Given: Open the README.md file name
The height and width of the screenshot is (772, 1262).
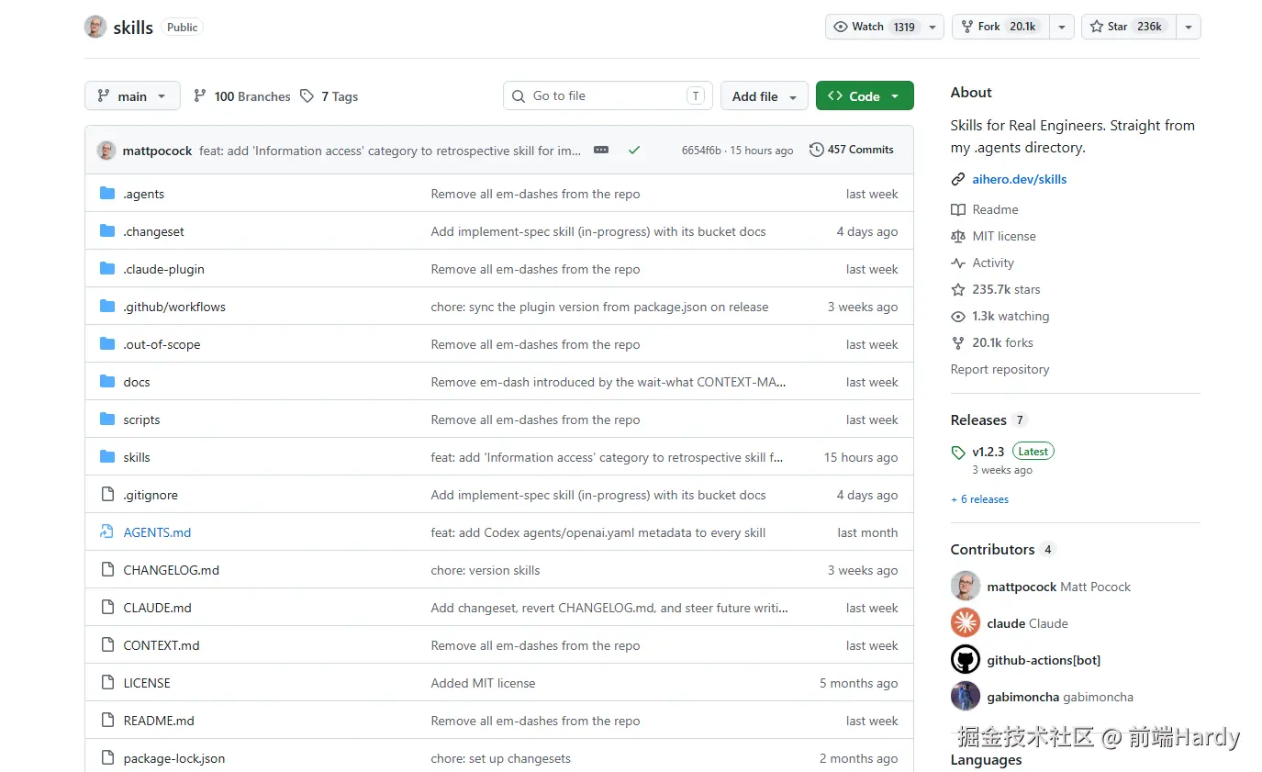Looking at the screenshot, I should click(x=159, y=721).
